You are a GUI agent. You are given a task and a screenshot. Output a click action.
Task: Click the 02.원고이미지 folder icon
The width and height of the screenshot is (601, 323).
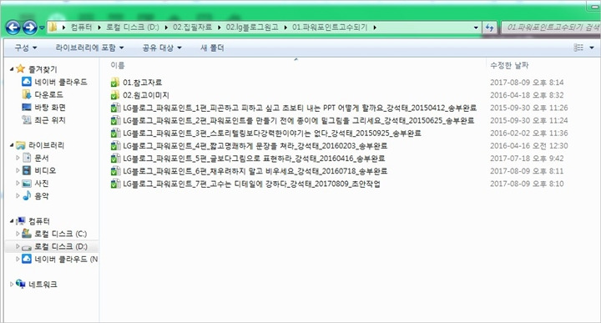114,95
